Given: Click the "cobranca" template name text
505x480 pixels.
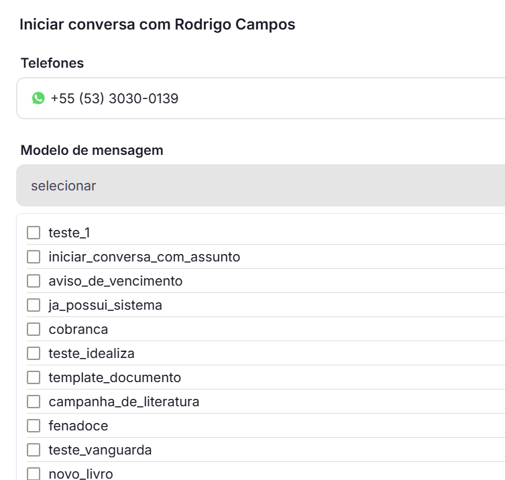Looking at the screenshot, I should 78,329.
